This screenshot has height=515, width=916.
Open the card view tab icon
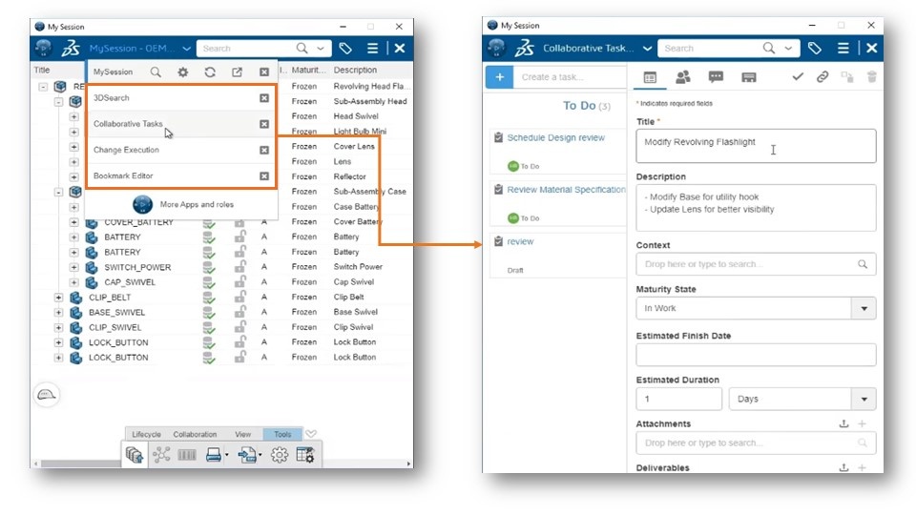pyautogui.click(x=749, y=77)
